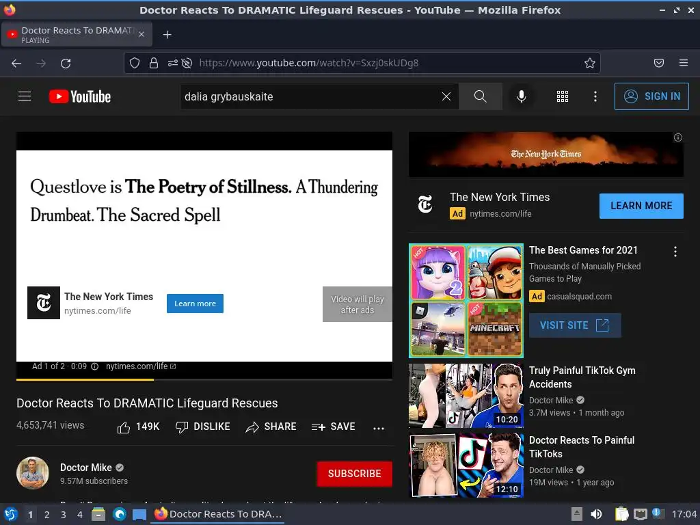
Task: Switch to workspace 2 in taskbar
Action: tap(47, 515)
